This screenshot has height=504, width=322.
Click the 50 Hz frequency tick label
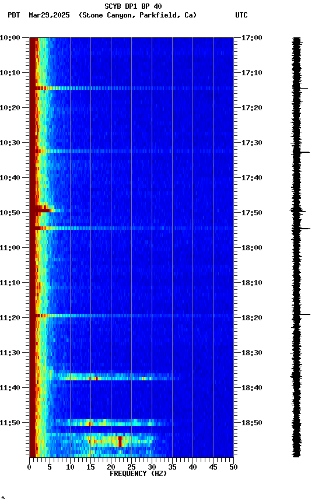pos(233,467)
